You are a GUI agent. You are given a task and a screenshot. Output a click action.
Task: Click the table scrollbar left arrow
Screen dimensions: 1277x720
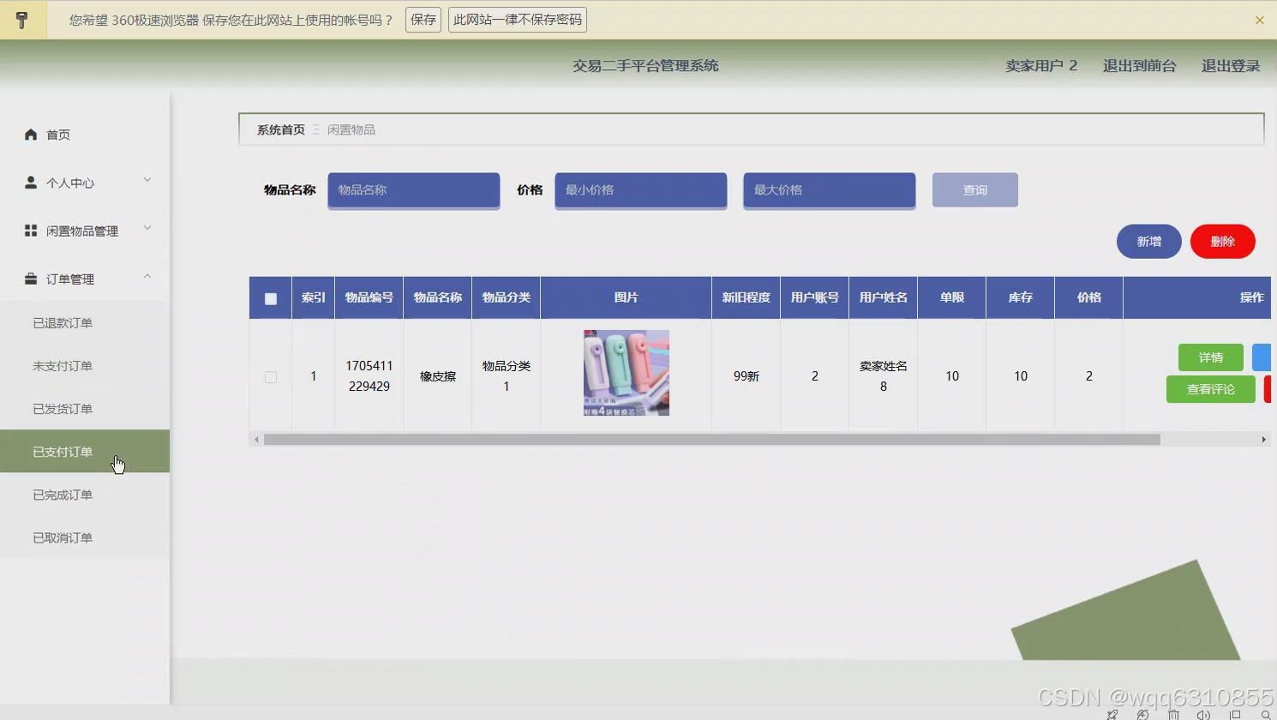[255, 439]
